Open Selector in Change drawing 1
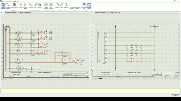Viewport: 181px width, 101px height. (40, 6)
